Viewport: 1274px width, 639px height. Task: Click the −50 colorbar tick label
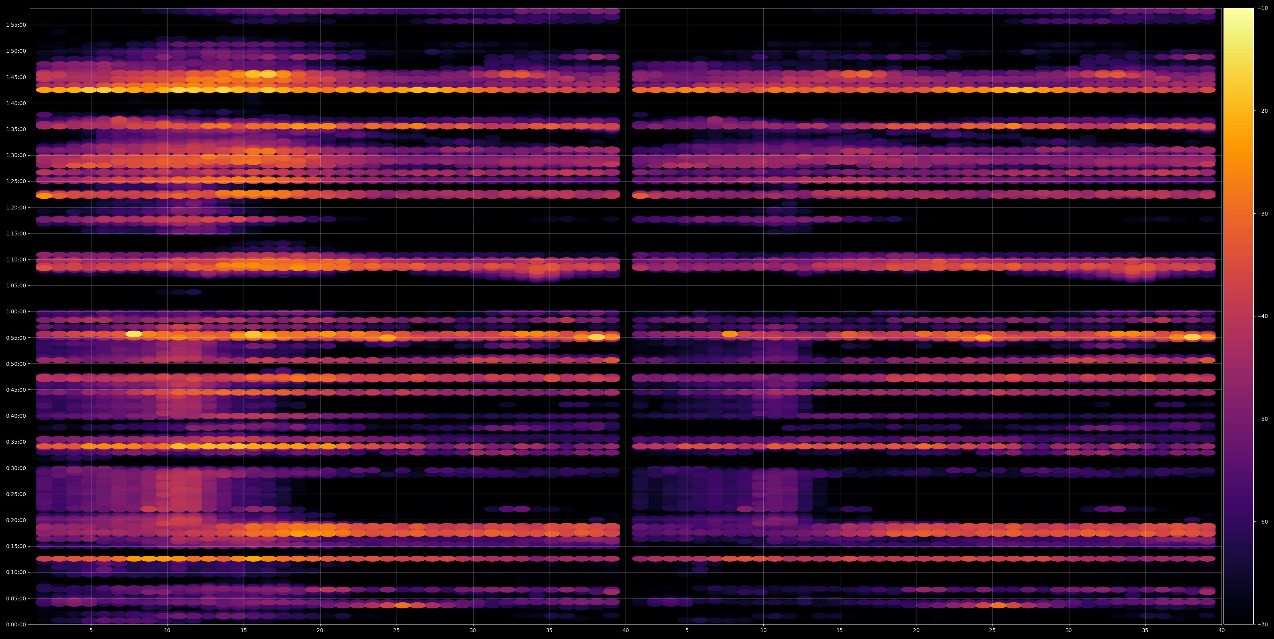click(1262, 419)
